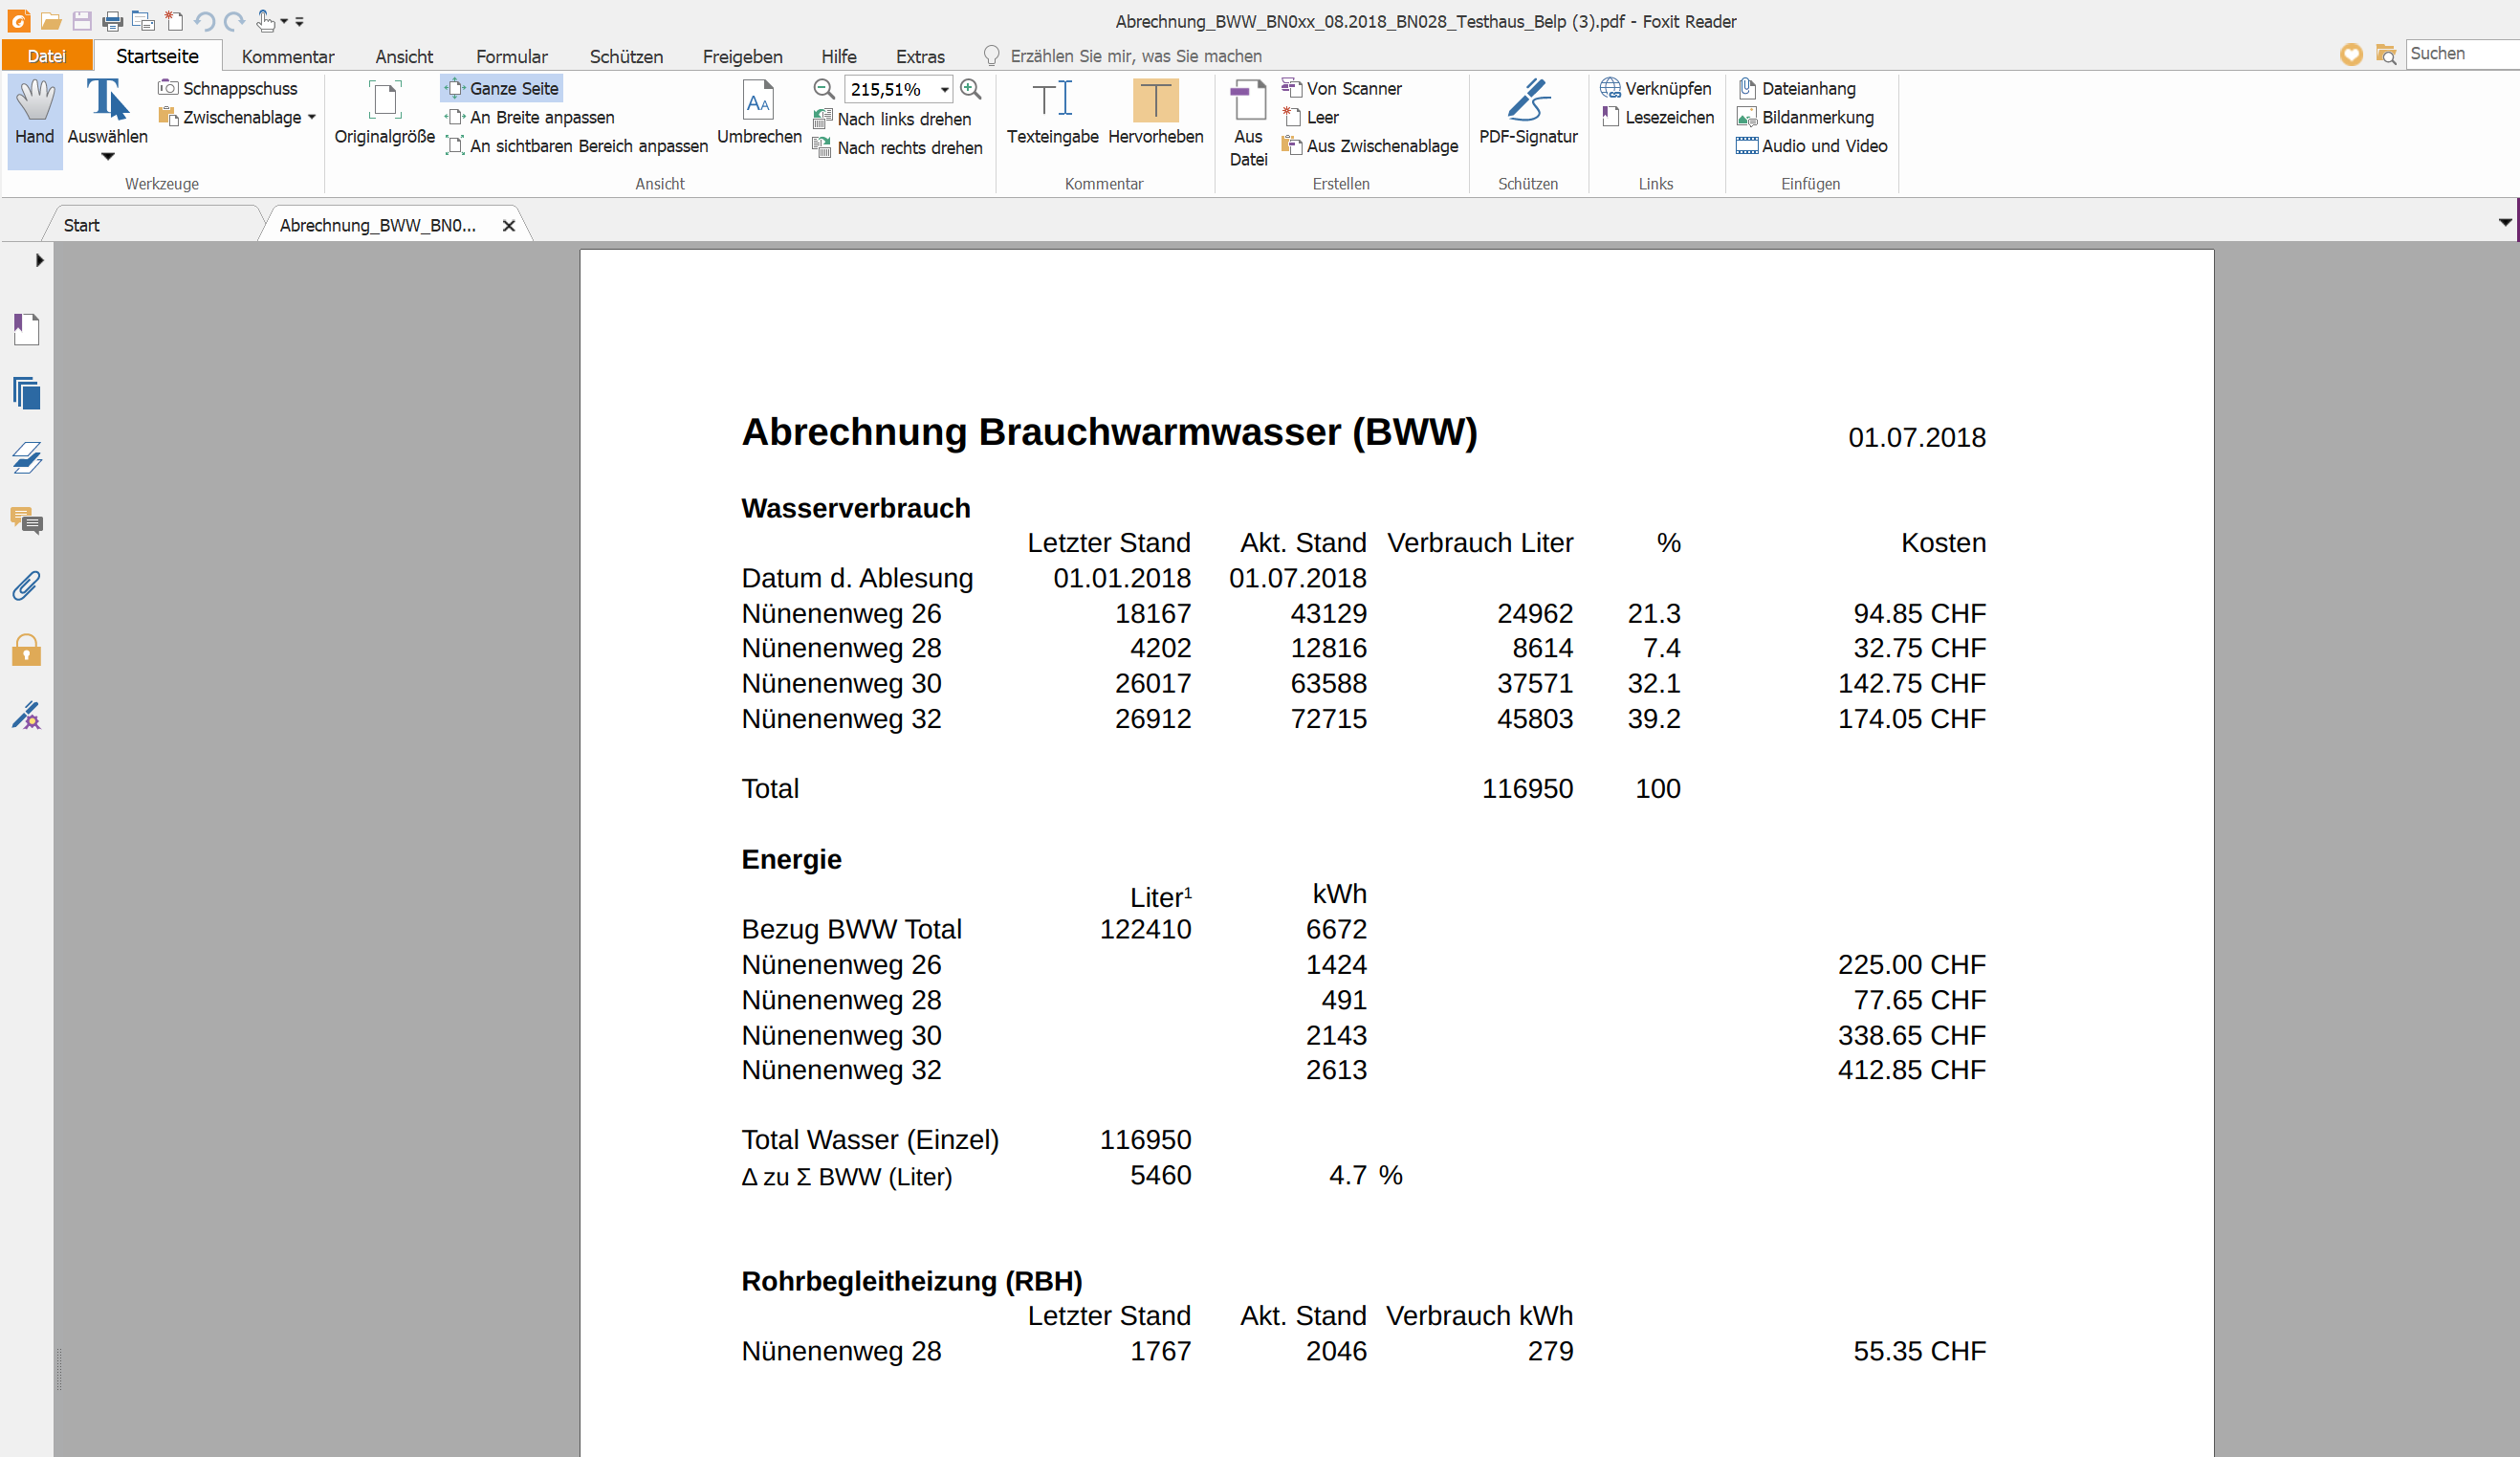
Task: Create PDF Aus Datei
Action: click(1248, 123)
